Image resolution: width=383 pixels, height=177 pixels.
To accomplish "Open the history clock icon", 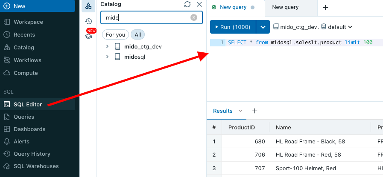I will coord(88,21).
